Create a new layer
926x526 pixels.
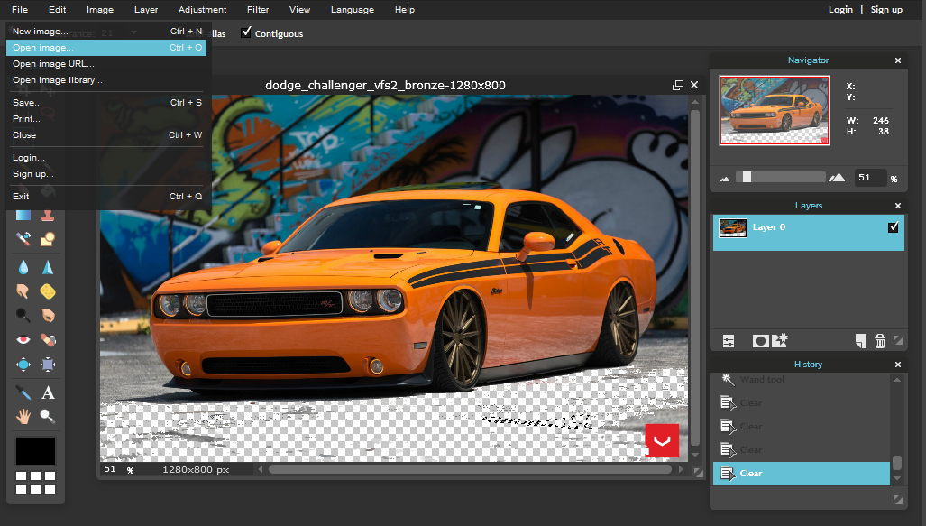(x=861, y=341)
